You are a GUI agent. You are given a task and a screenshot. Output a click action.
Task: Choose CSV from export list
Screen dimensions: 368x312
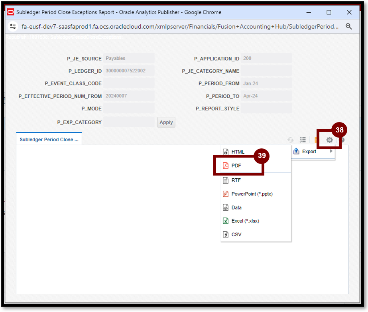236,235
